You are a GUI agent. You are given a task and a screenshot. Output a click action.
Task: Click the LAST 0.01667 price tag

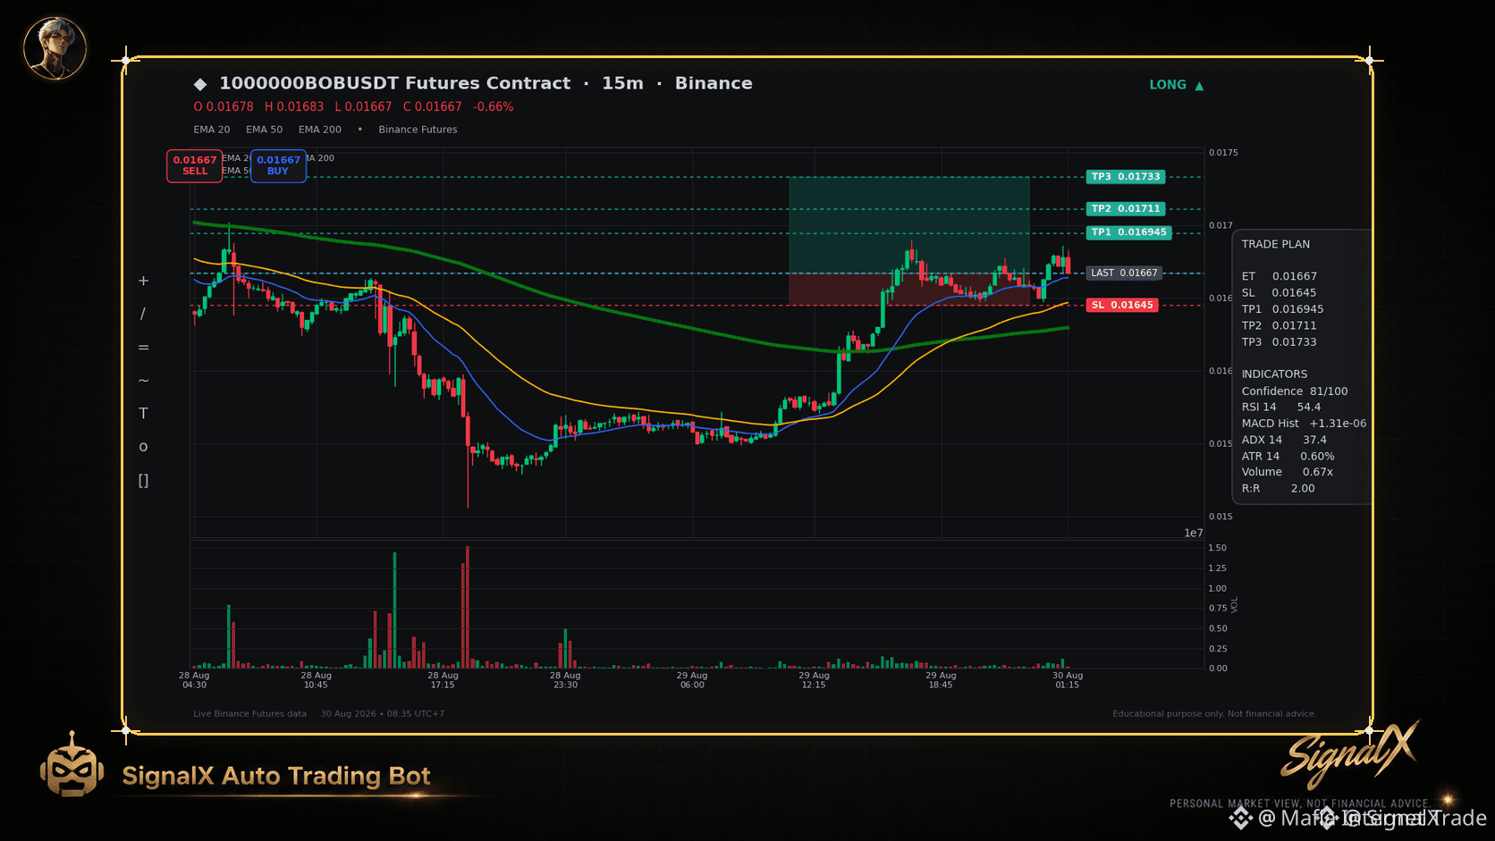click(1124, 273)
